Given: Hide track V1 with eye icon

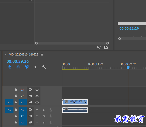Looking at the screenshot, I should pos(37,102).
